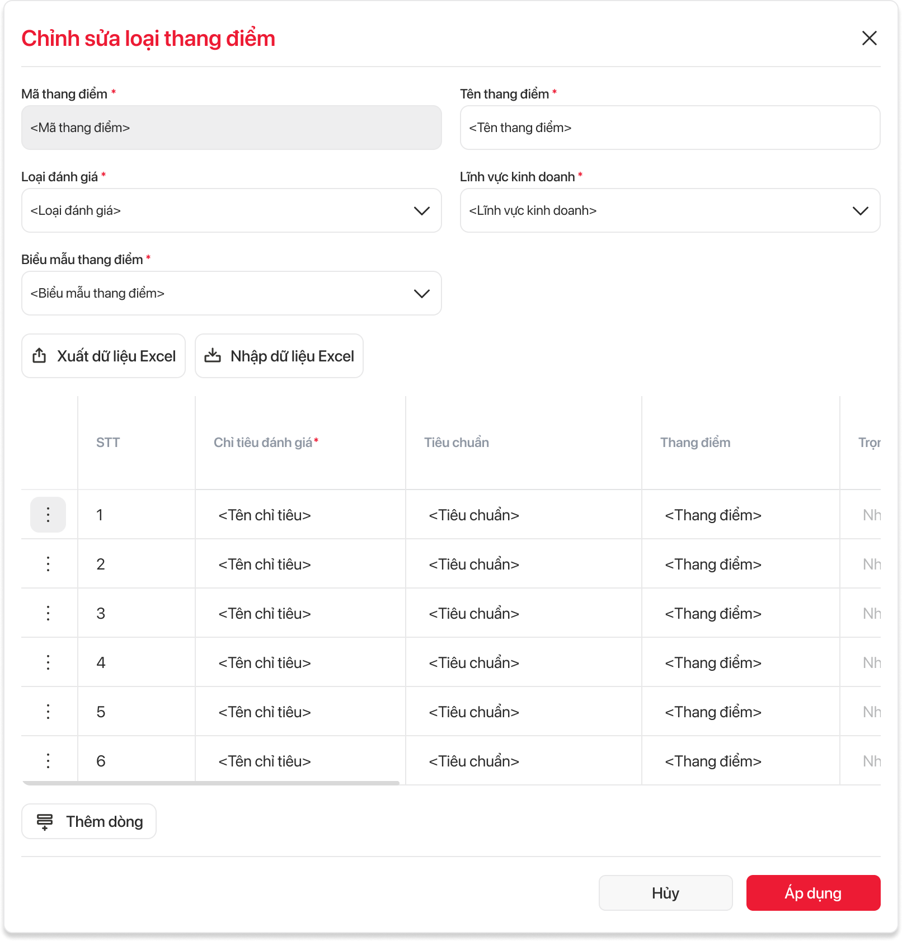Screen dimensions: 902x941
Task: Open row 5 three-dot options menu
Action: click(x=48, y=712)
